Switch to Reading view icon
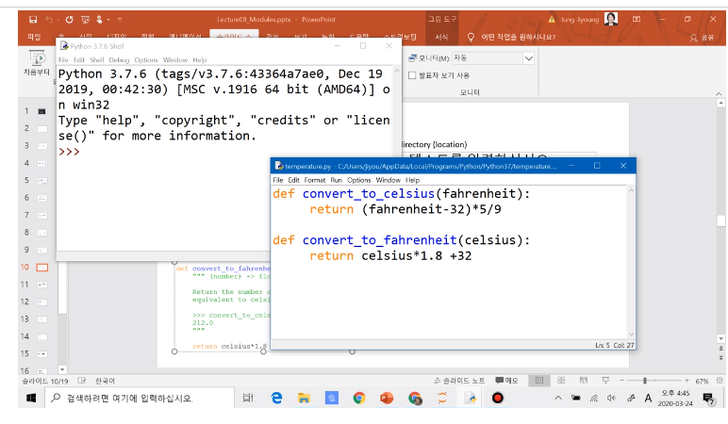 point(583,381)
